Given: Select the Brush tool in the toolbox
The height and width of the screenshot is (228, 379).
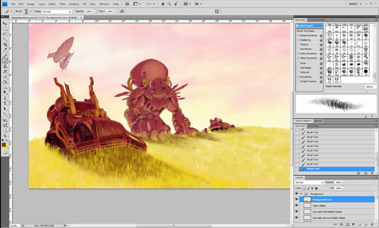Looking at the screenshot, I should point(5,61).
